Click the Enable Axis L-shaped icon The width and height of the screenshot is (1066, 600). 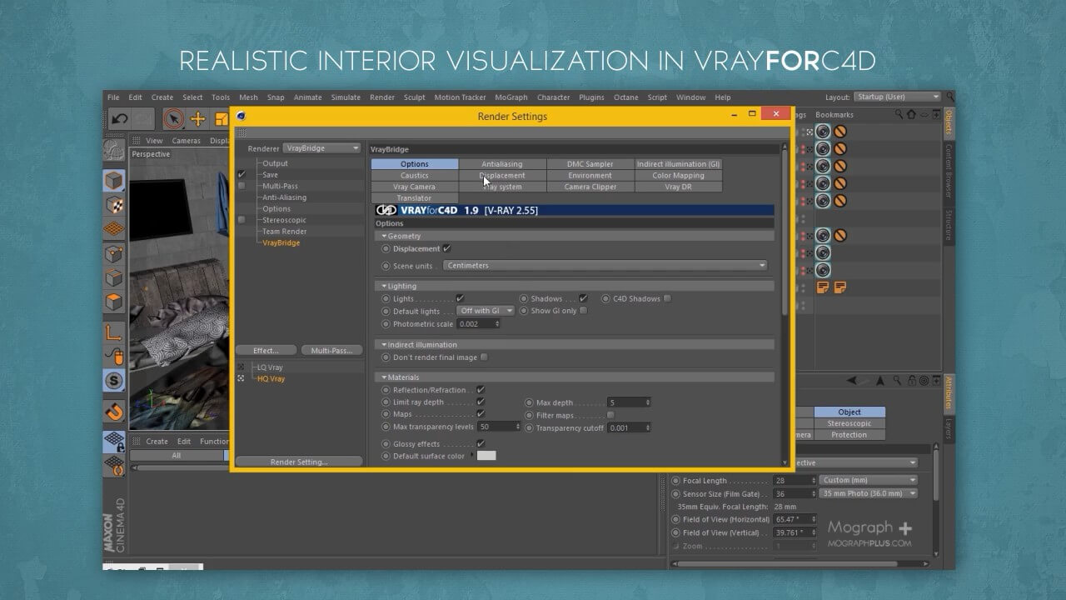pos(114,332)
